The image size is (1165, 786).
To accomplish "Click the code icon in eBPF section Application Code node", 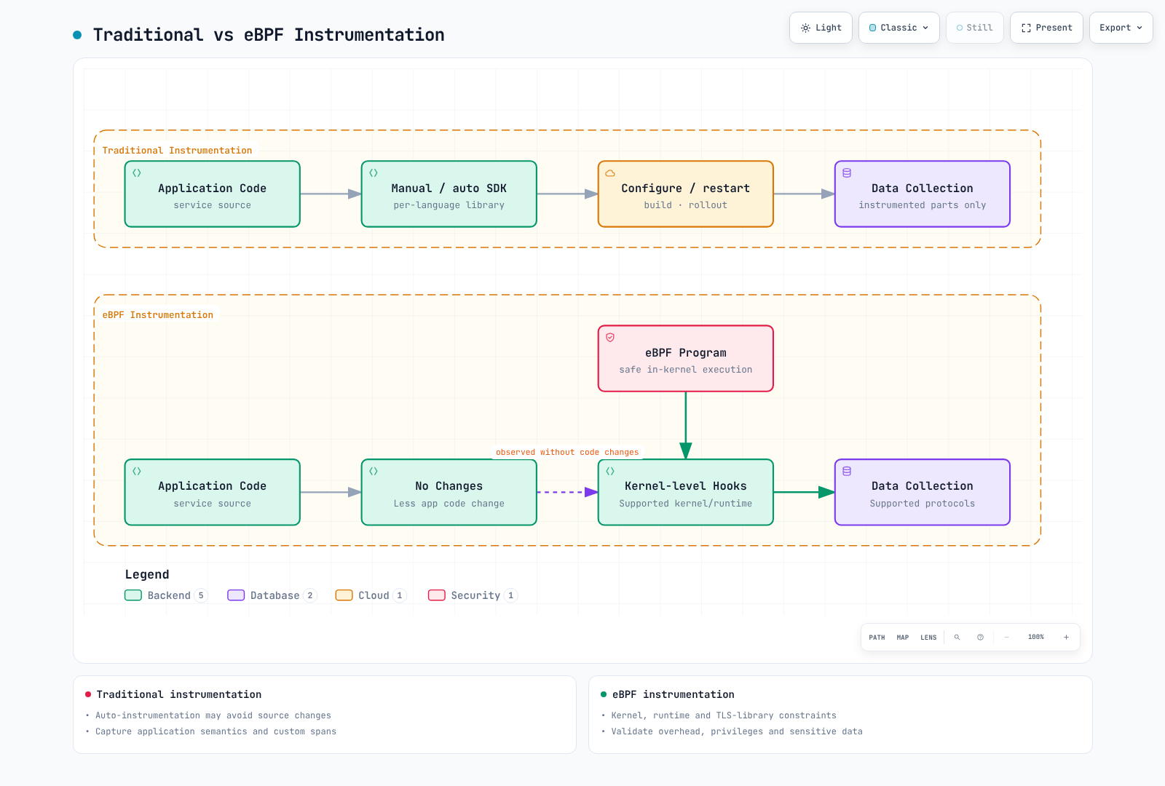I will pos(137,472).
